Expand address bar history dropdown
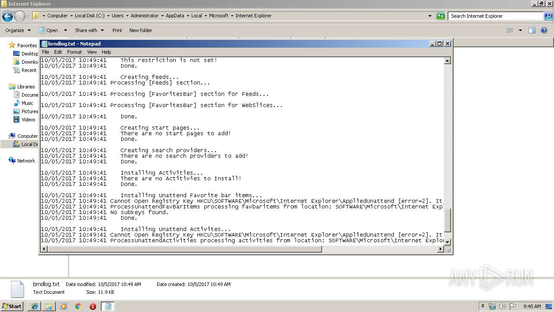 coord(430,16)
